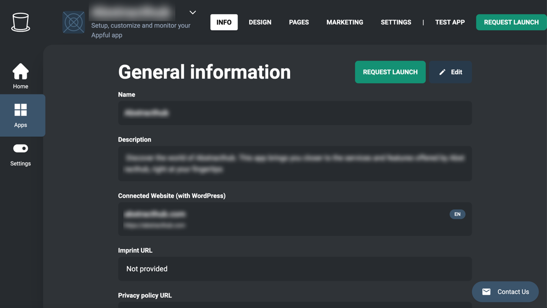Click the envelope Contact Us icon
The height and width of the screenshot is (308, 547).
pos(486,292)
